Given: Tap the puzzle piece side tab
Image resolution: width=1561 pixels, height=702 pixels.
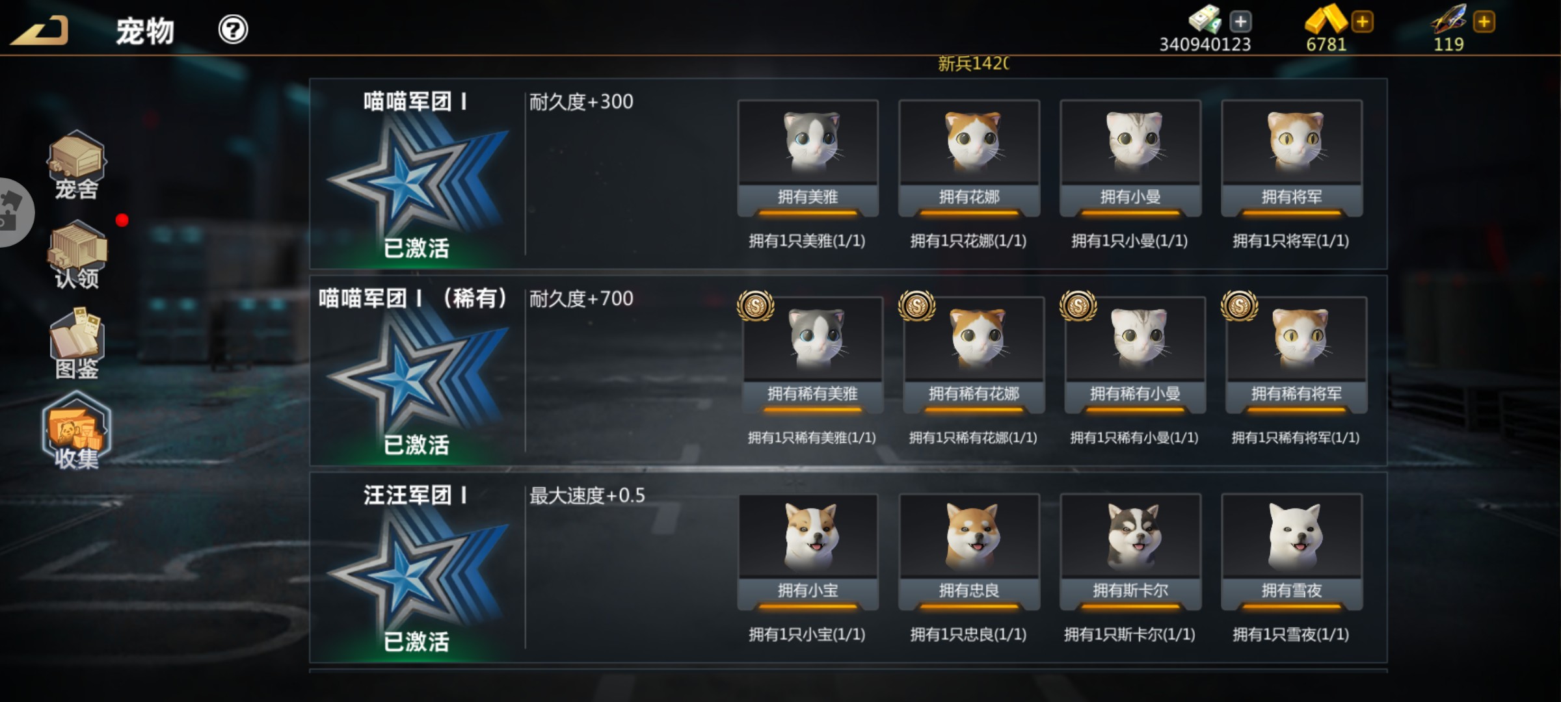Looking at the screenshot, I should click(13, 212).
